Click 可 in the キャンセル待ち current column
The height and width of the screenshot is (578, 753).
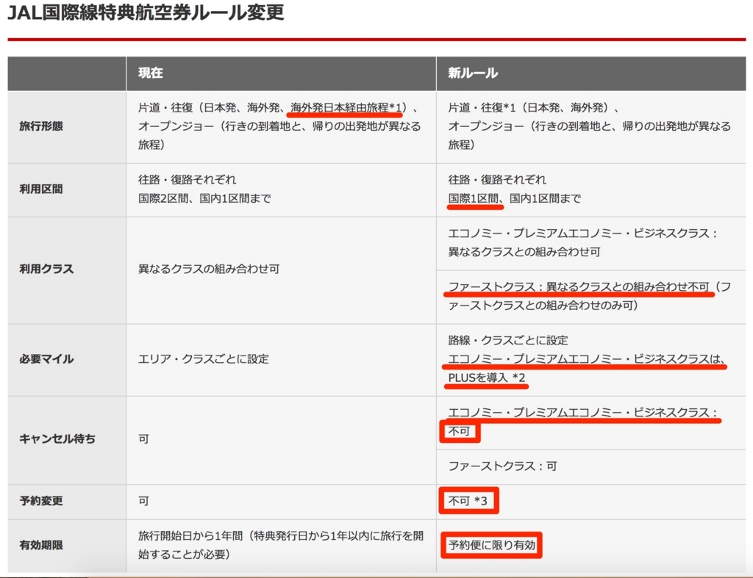pyautogui.click(x=143, y=439)
